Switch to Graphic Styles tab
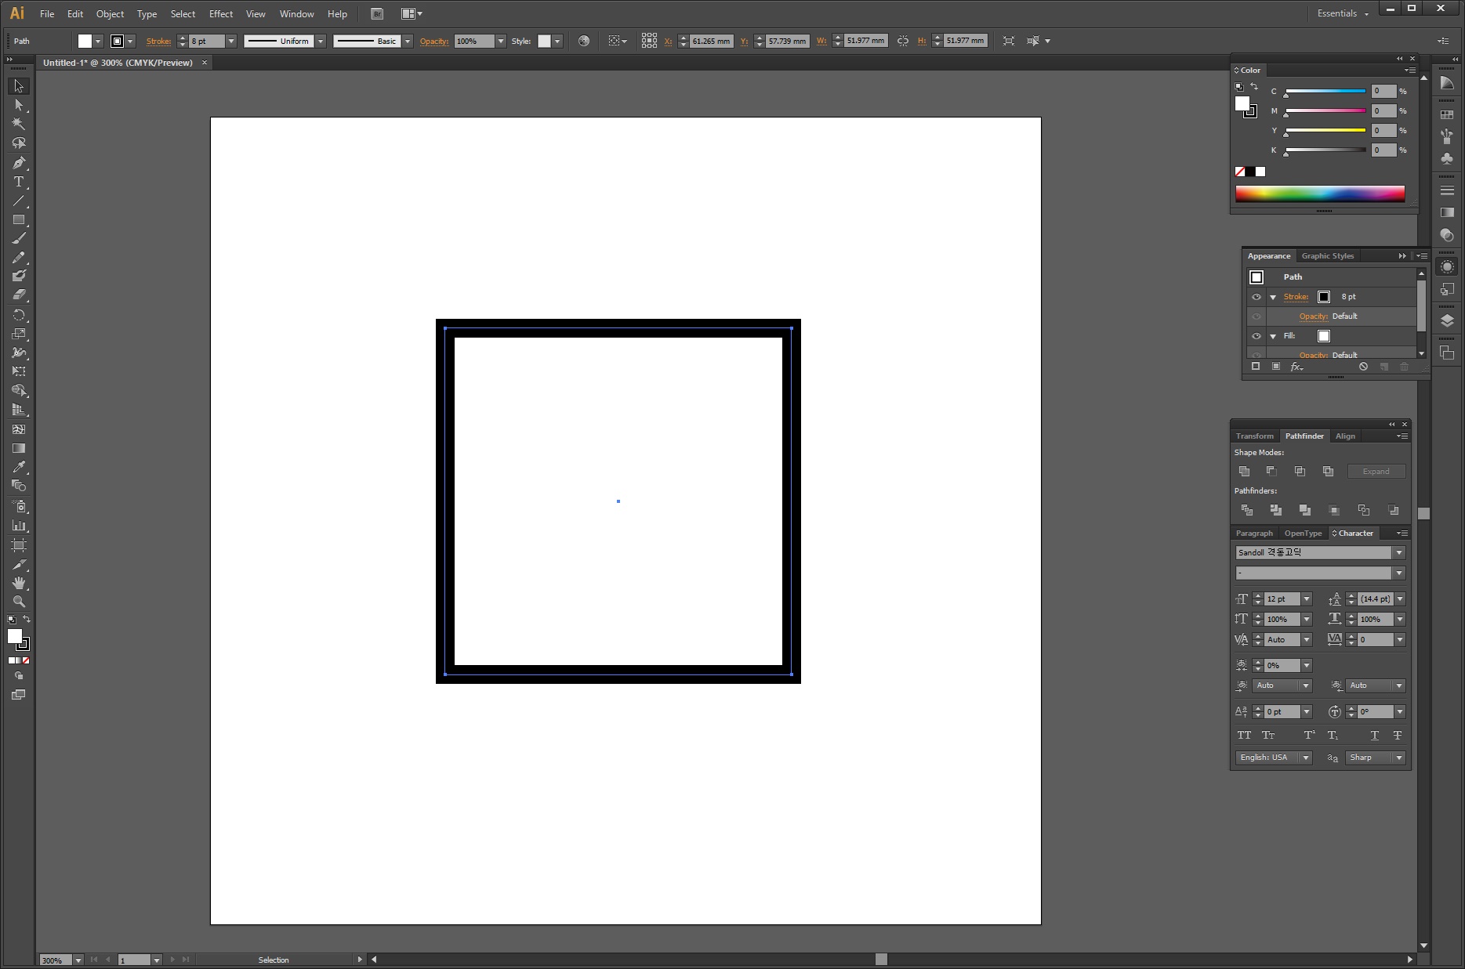The image size is (1465, 969). (x=1327, y=256)
